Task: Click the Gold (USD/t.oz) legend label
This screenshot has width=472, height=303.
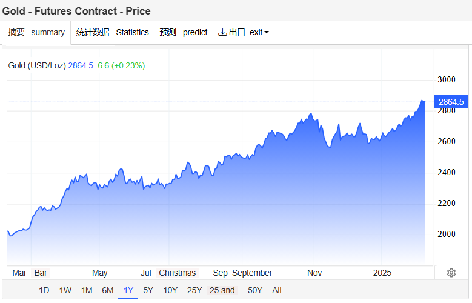Action: pyautogui.click(x=37, y=65)
